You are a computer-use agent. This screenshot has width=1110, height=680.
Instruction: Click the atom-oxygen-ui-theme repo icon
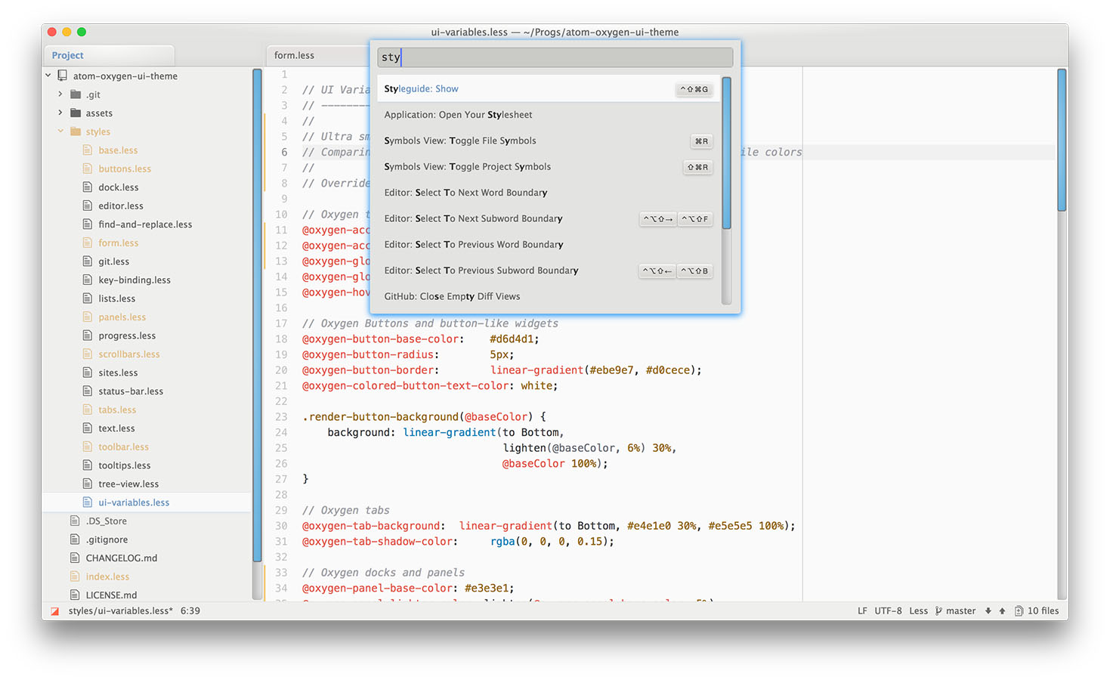point(62,76)
